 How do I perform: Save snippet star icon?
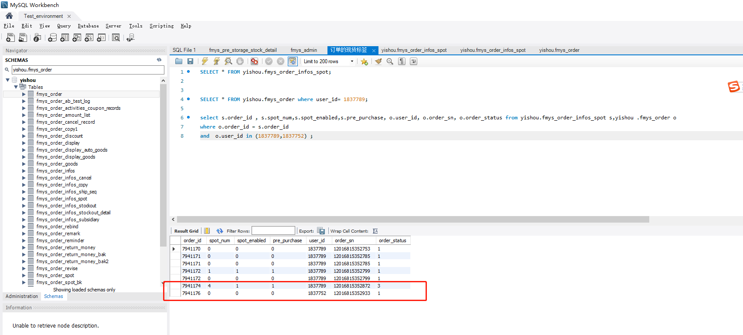click(365, 61)
